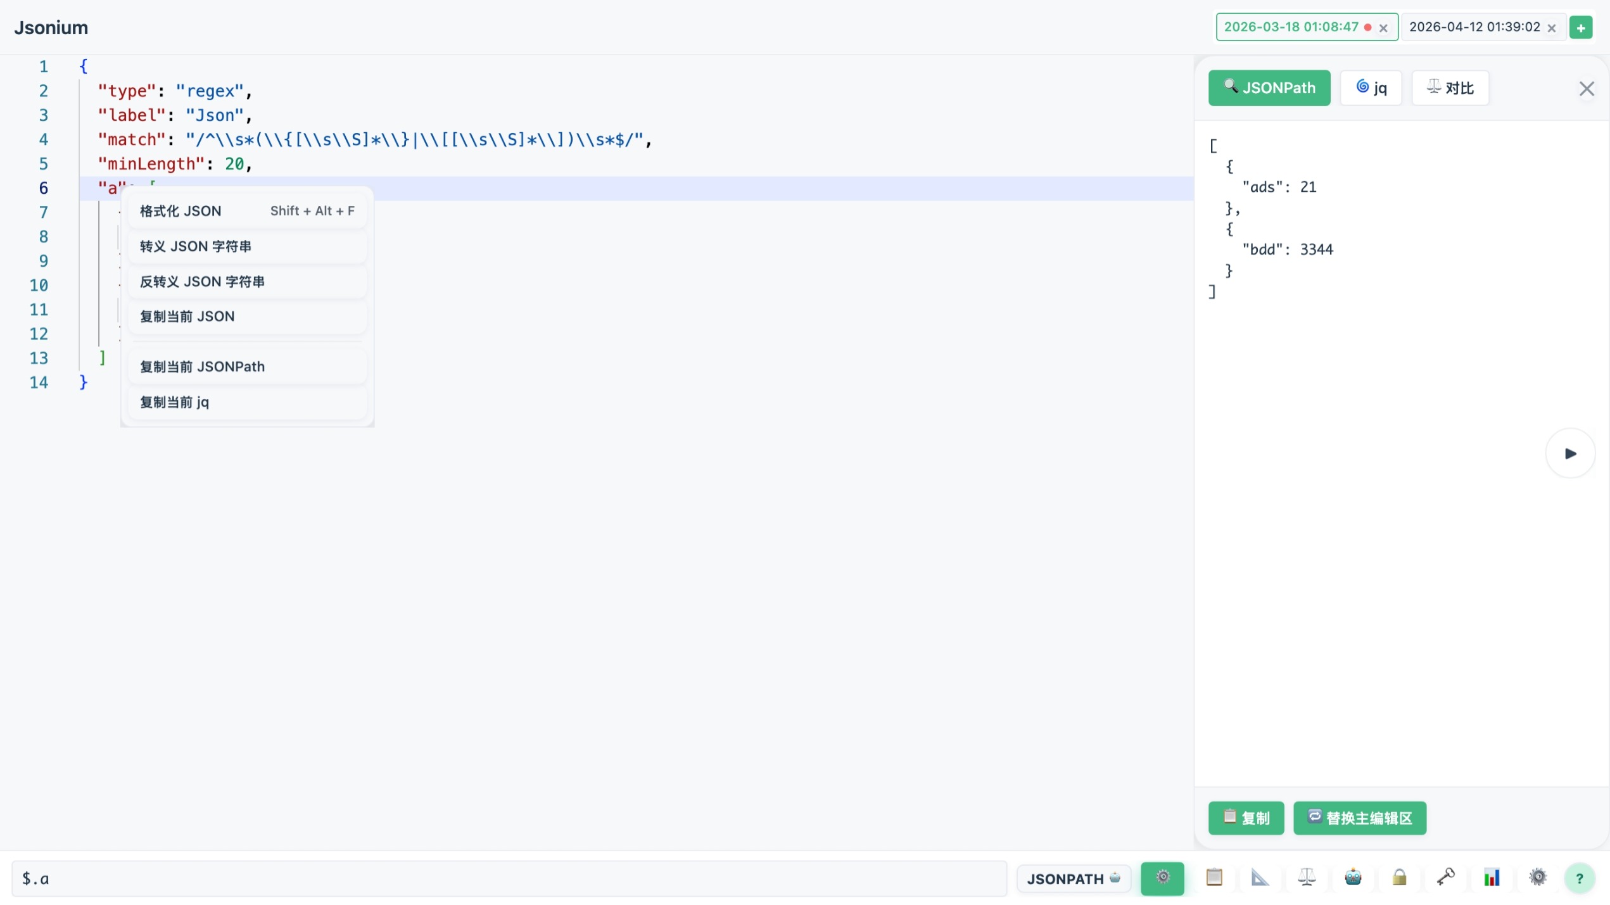
Task: Click the $.a query input field
Action: 507,879
